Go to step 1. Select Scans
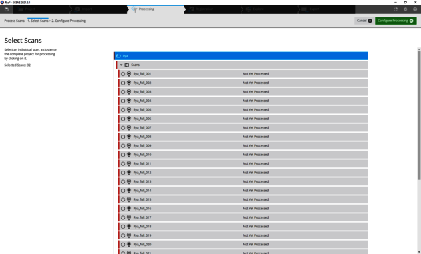 point(38,21)
